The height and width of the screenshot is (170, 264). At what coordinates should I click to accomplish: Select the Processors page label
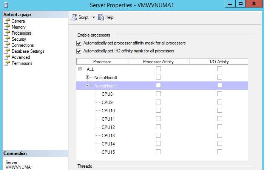click(x=21, y=33)
